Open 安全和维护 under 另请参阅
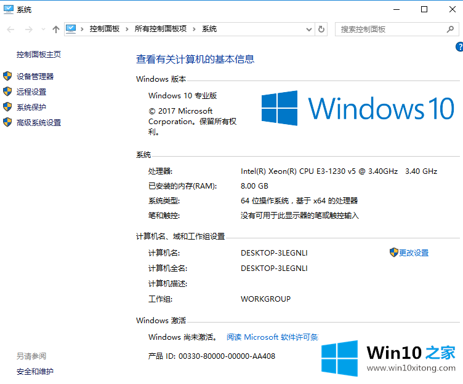This screenshot has width=463, height=384. [35, 371]
